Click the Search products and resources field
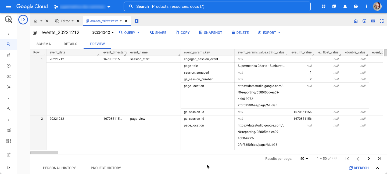The width and height of the screenshot is (387, 174). pos(217,6)
